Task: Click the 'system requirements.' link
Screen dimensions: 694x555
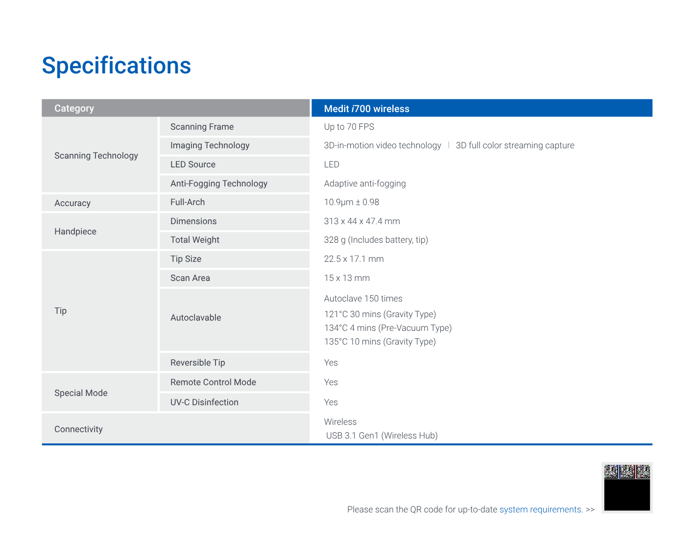Action: [x=541, y=509]
